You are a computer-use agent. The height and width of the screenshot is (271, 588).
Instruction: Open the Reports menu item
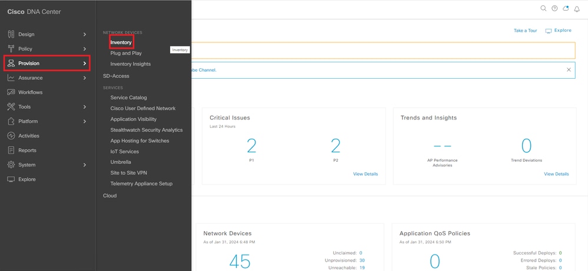[x=28, y=150]
